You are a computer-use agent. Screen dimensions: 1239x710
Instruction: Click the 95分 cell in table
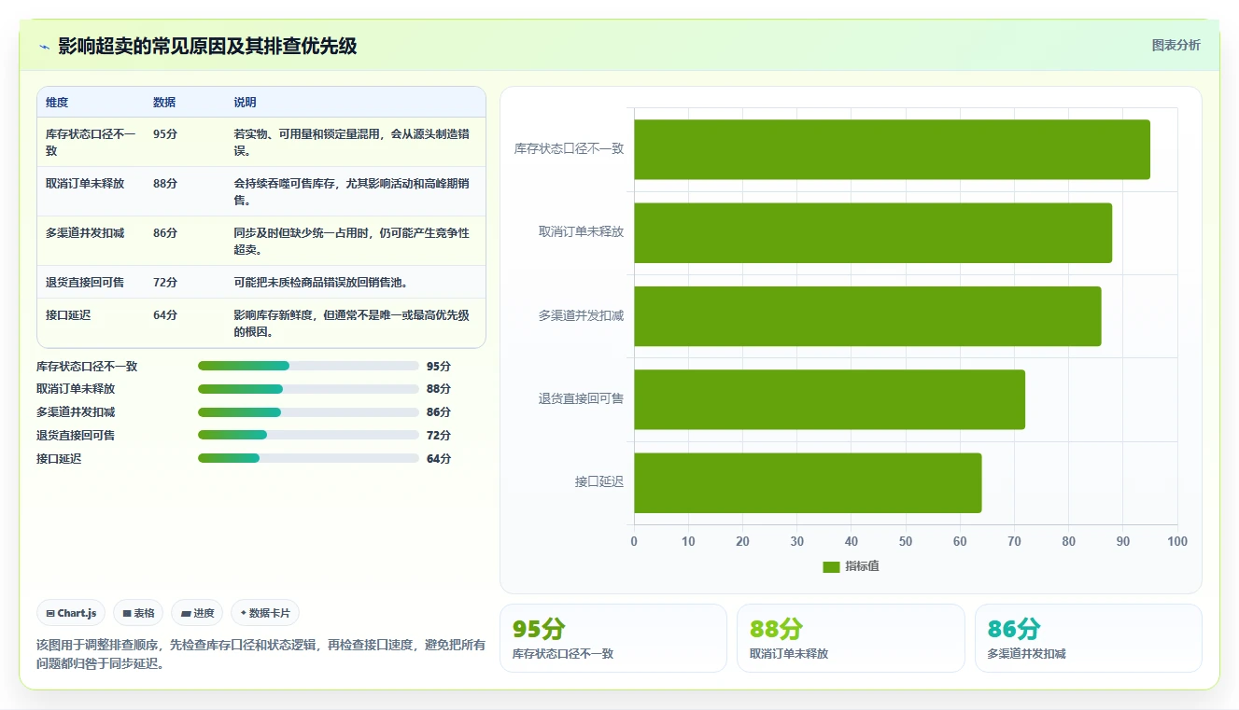165,134
